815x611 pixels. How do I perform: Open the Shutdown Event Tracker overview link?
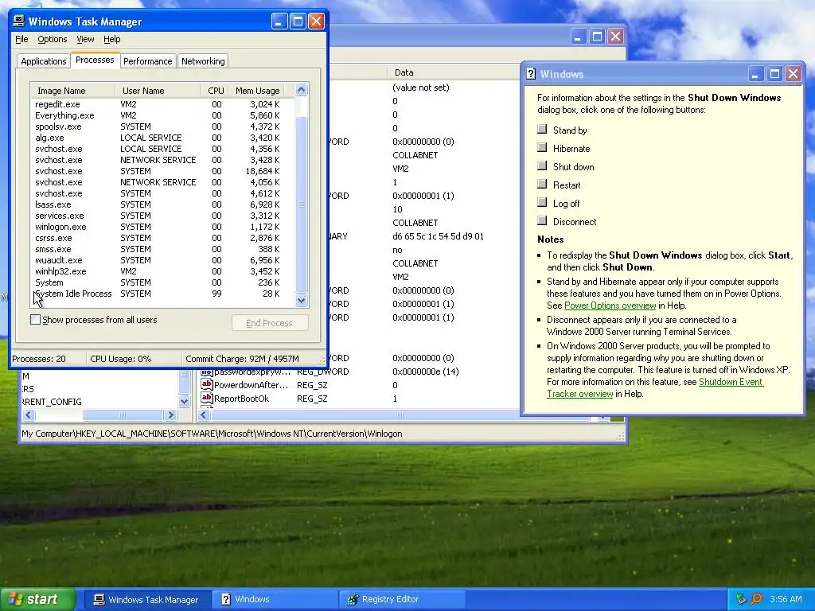click(655, 387)
